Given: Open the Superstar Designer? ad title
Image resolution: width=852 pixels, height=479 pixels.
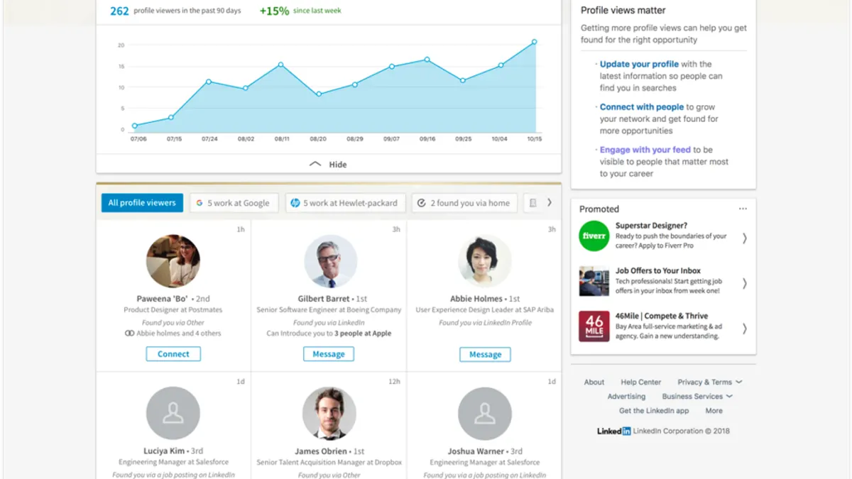Looking at the screenshot, I should point(651,226).
